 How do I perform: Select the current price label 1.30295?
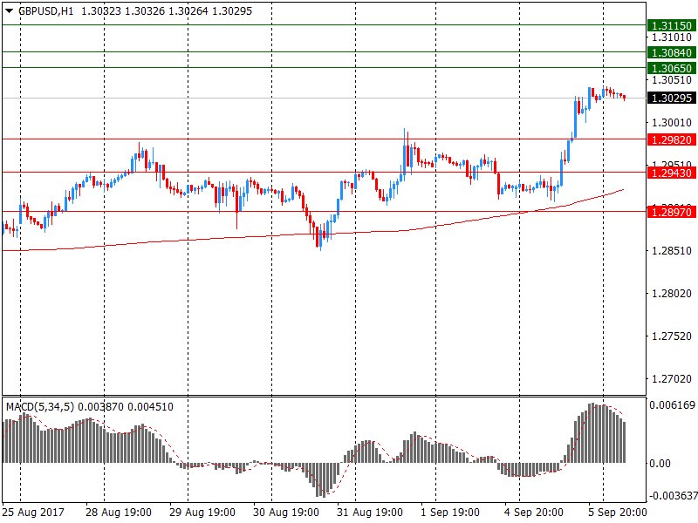tap(672, 98)
